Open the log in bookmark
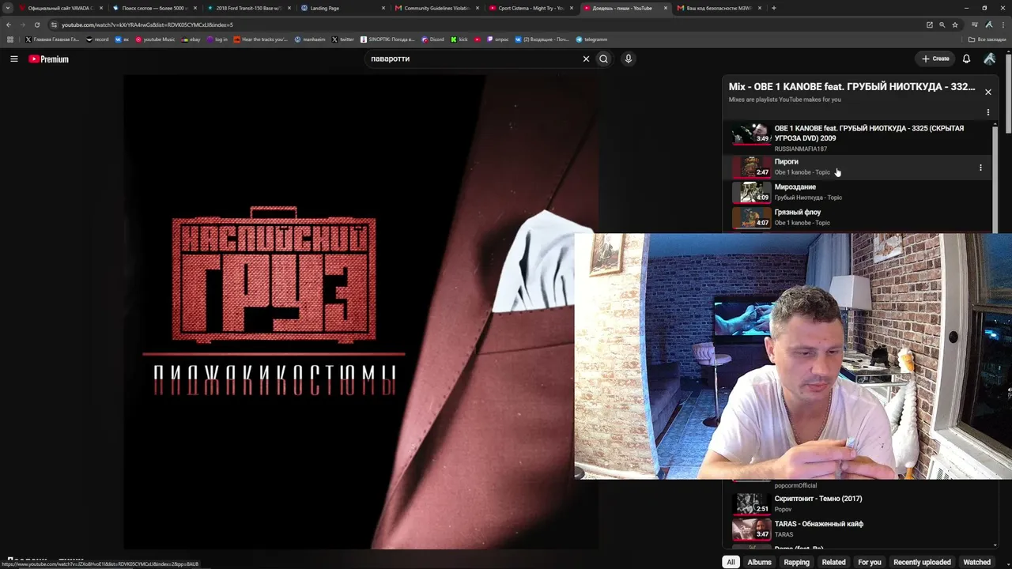The height and width of the screenshot is (569, 1012). pos(217,40)
